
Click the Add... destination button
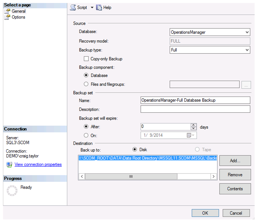(235, 161)
